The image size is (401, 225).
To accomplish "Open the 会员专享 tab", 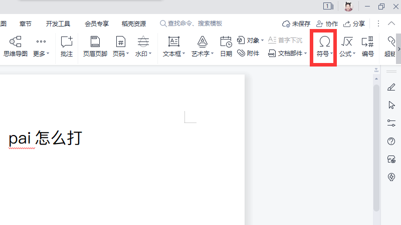I will click(x=97, y=23).
